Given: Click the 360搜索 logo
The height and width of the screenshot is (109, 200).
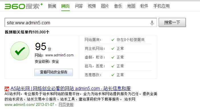Looking at the screenshot, I should tap(24, 6).
